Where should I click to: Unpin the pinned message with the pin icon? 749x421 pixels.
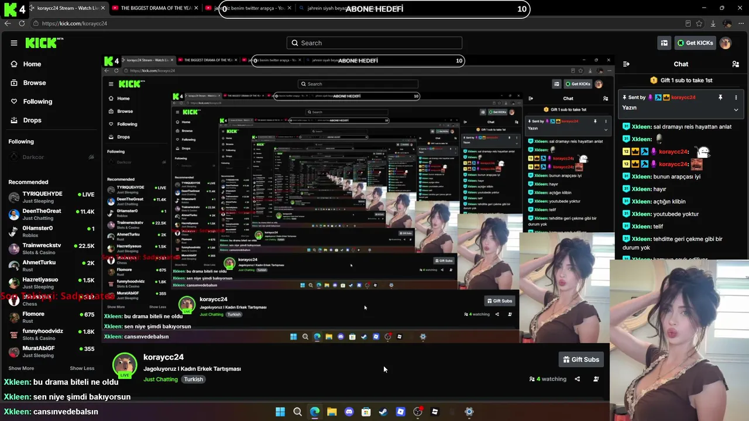point(720,98)
